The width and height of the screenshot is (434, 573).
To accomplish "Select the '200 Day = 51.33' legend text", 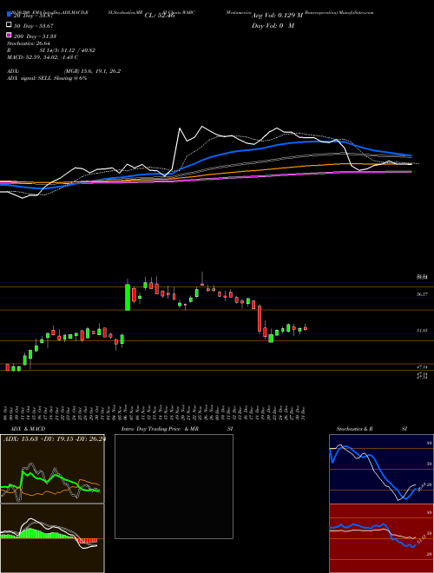I will pos(35,36).
